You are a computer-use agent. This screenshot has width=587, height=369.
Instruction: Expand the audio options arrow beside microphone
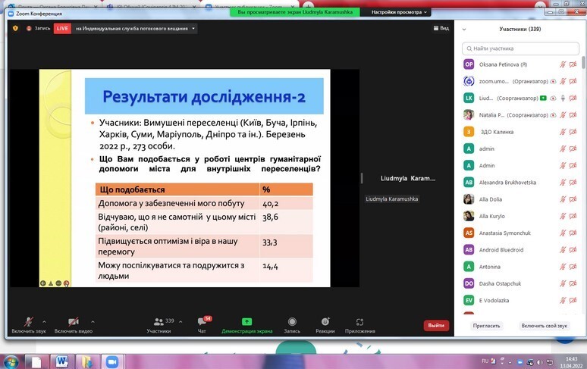pos(44,321)
